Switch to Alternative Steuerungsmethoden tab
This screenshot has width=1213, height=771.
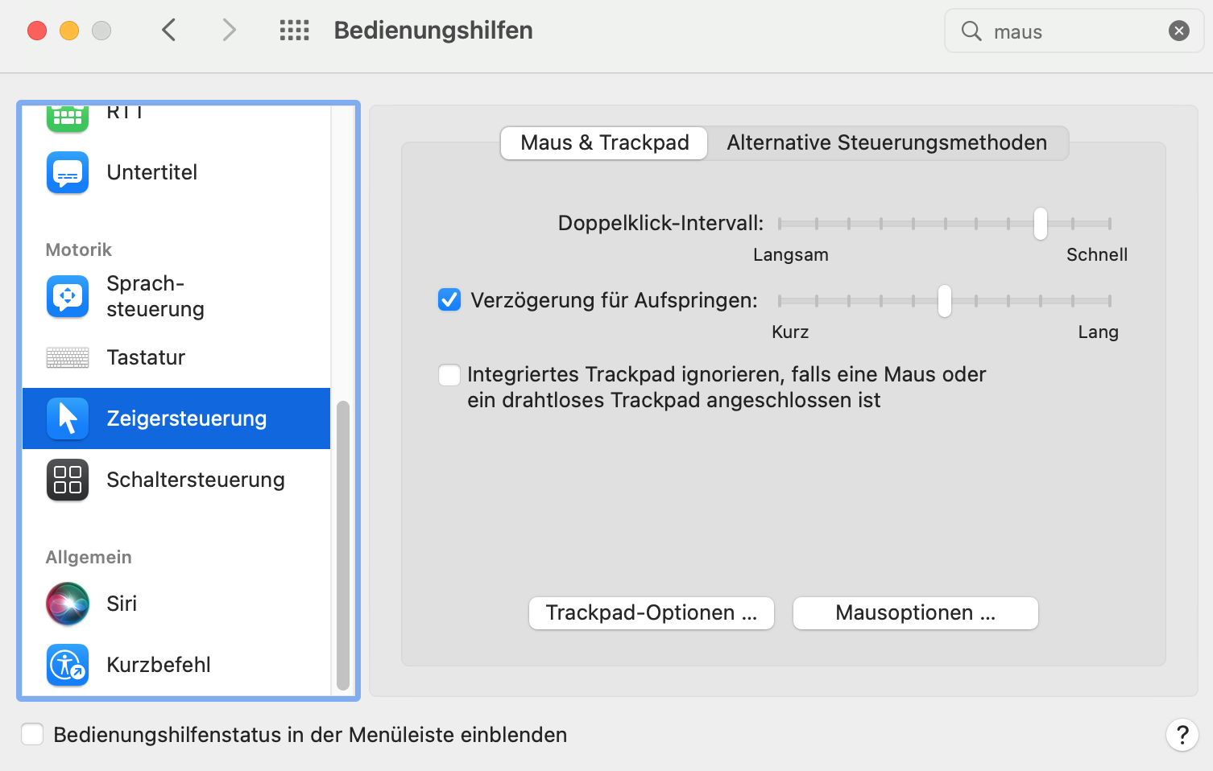(x=887, y=143)
